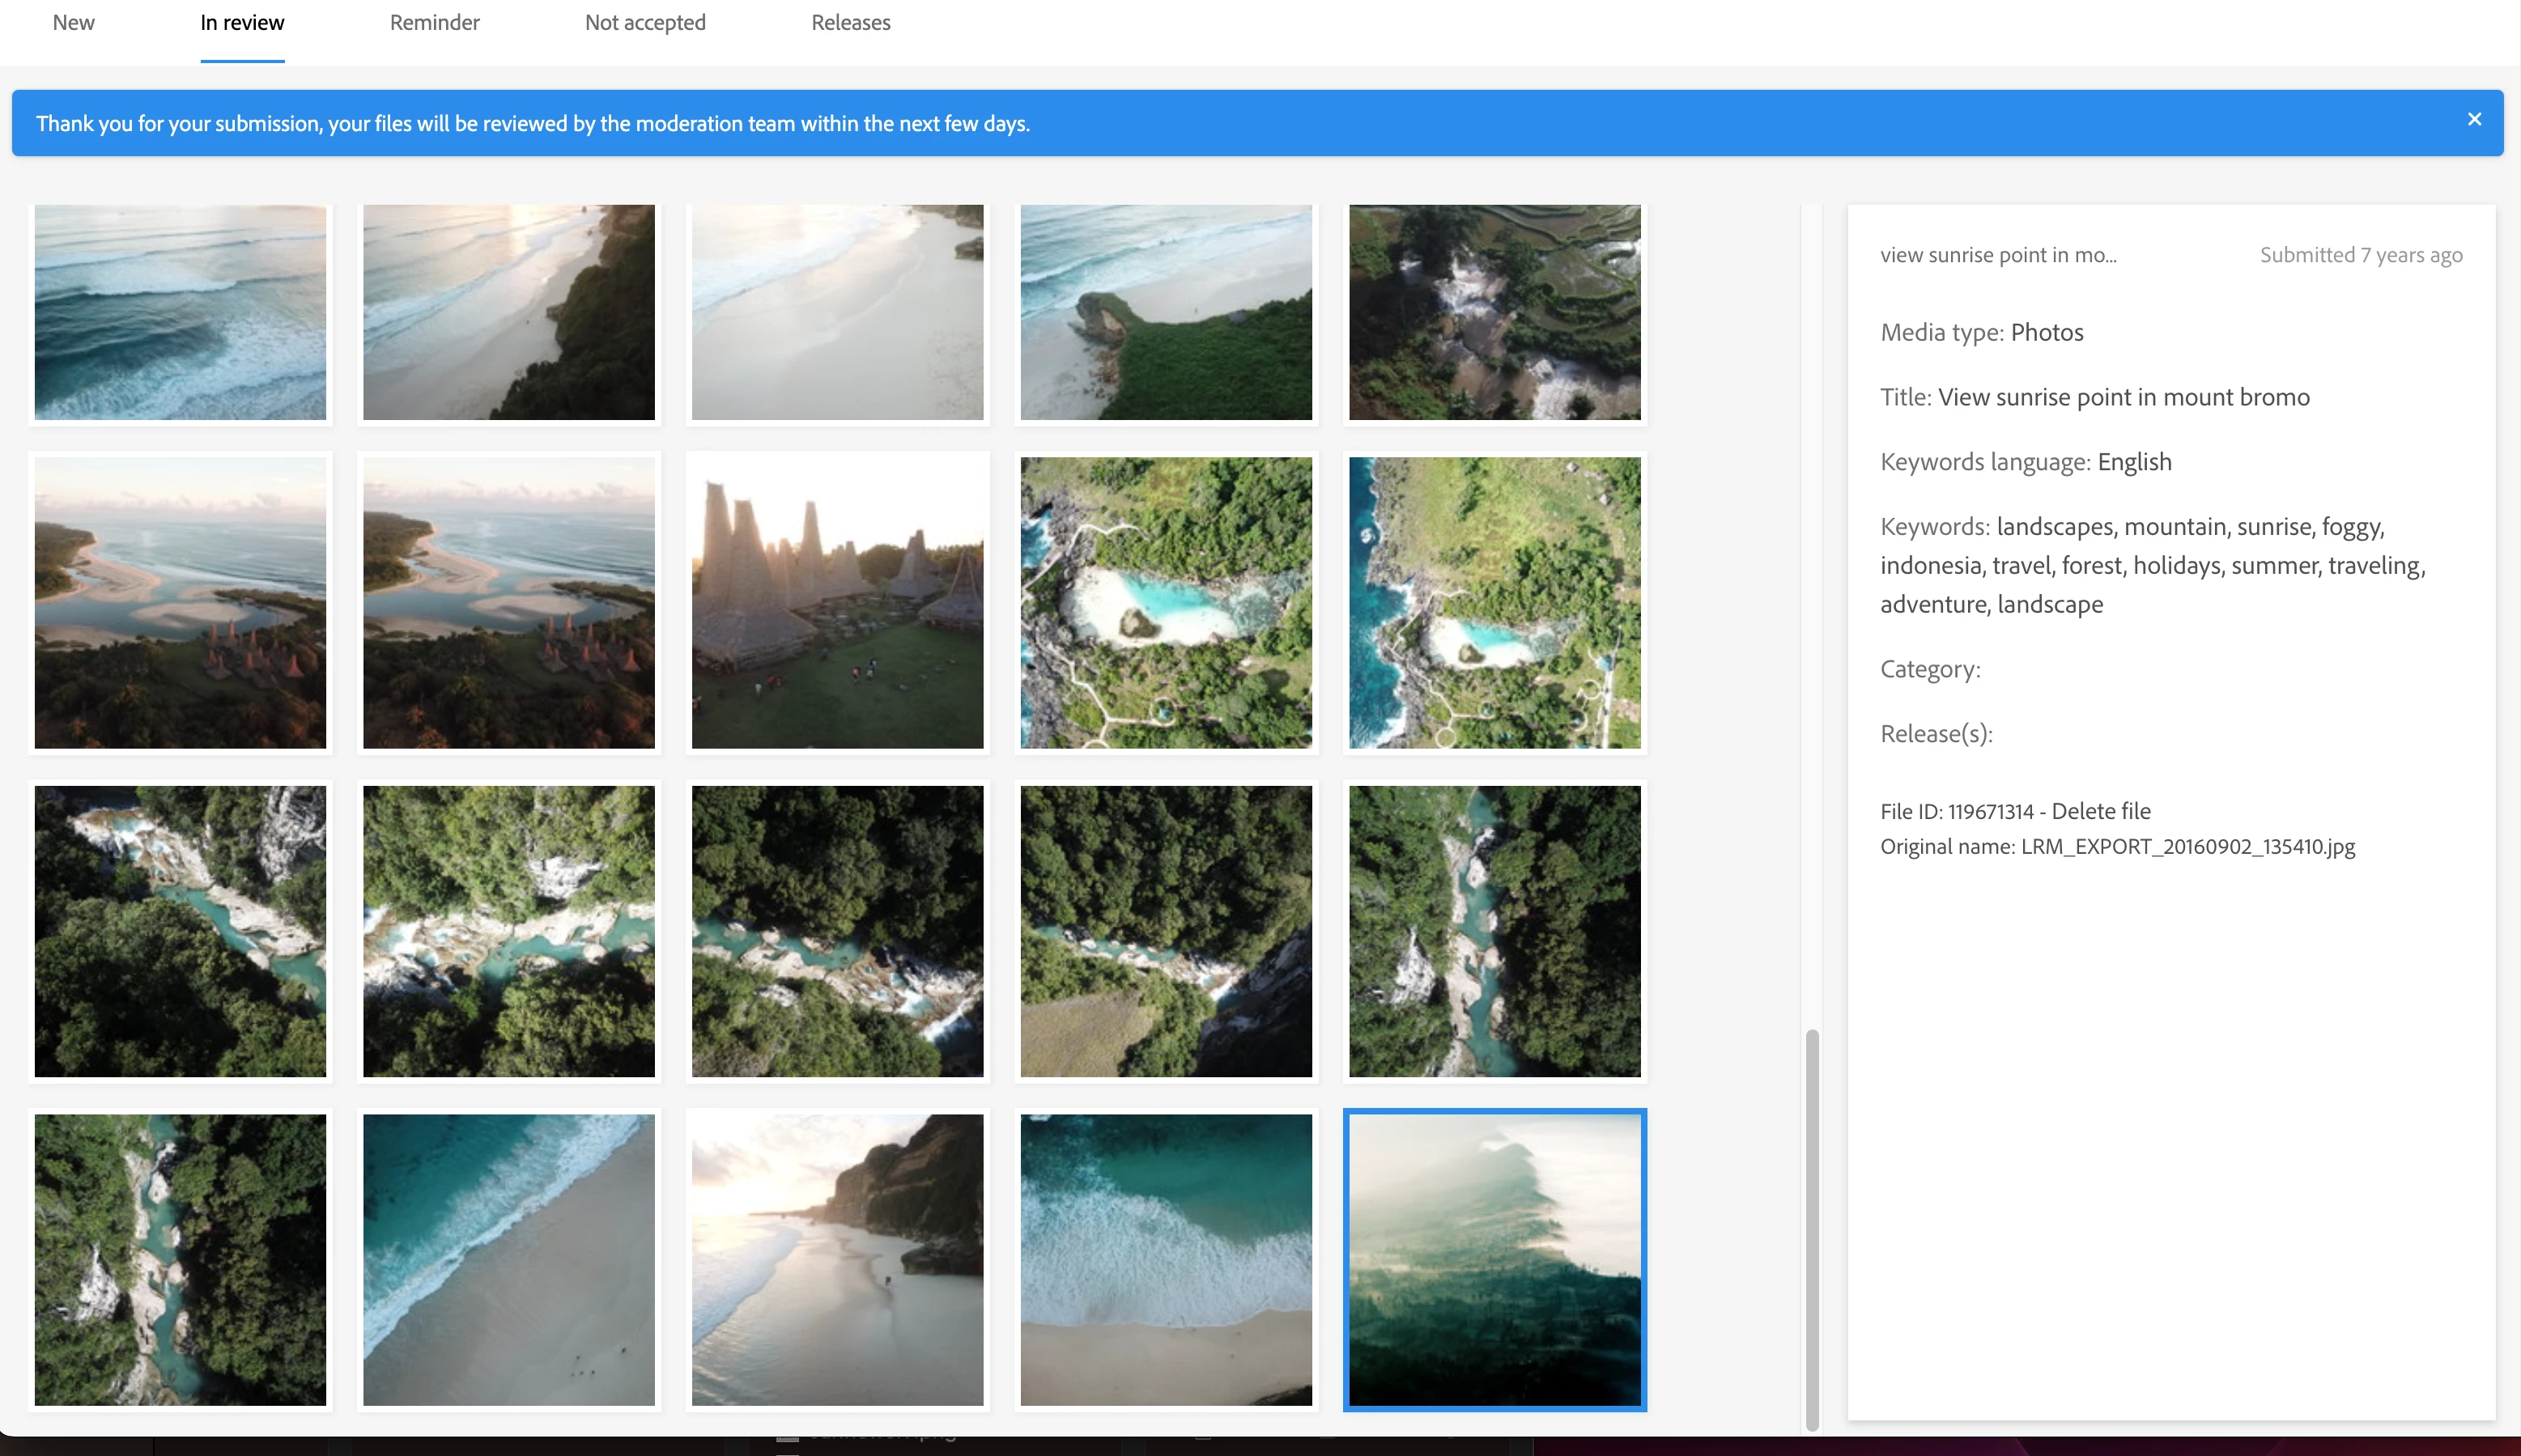Click the truncated title in details panel
The width and height of the screenshot is (2521, 1456).
pos(1997,255)
